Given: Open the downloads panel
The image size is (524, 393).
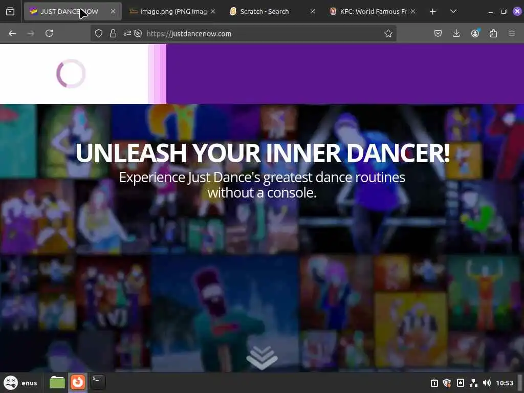Looking at the screenshot, I should tap(456, 33).
